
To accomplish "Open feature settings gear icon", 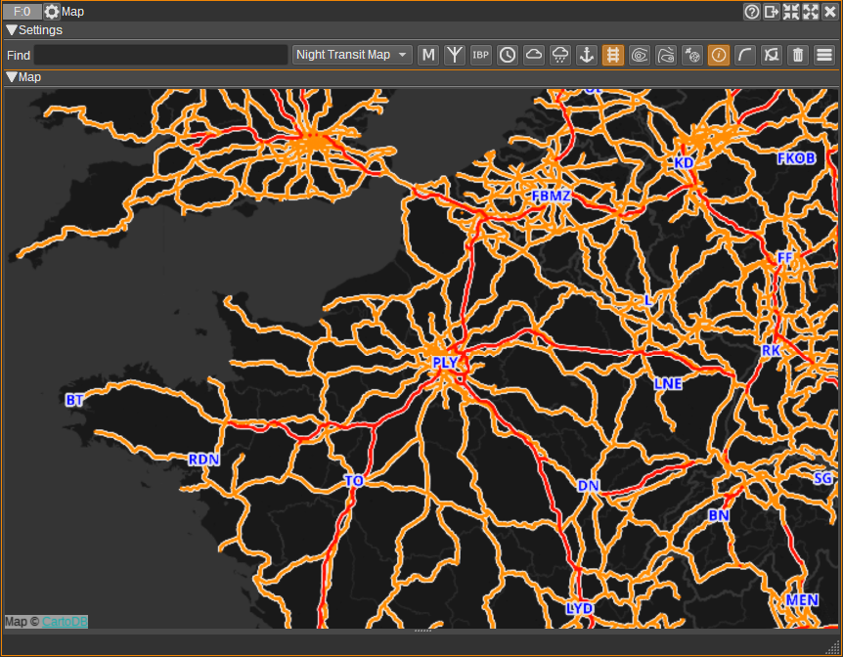I will [x=52, y=12].
